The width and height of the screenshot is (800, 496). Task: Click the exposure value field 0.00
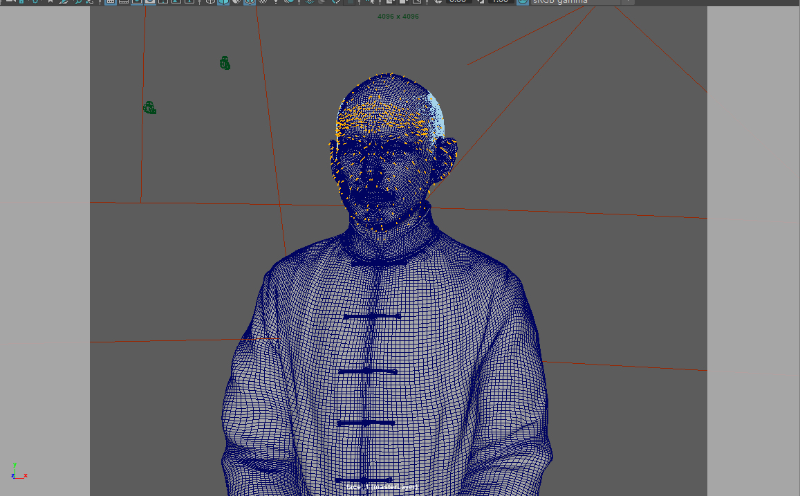[x=458, y=1]
